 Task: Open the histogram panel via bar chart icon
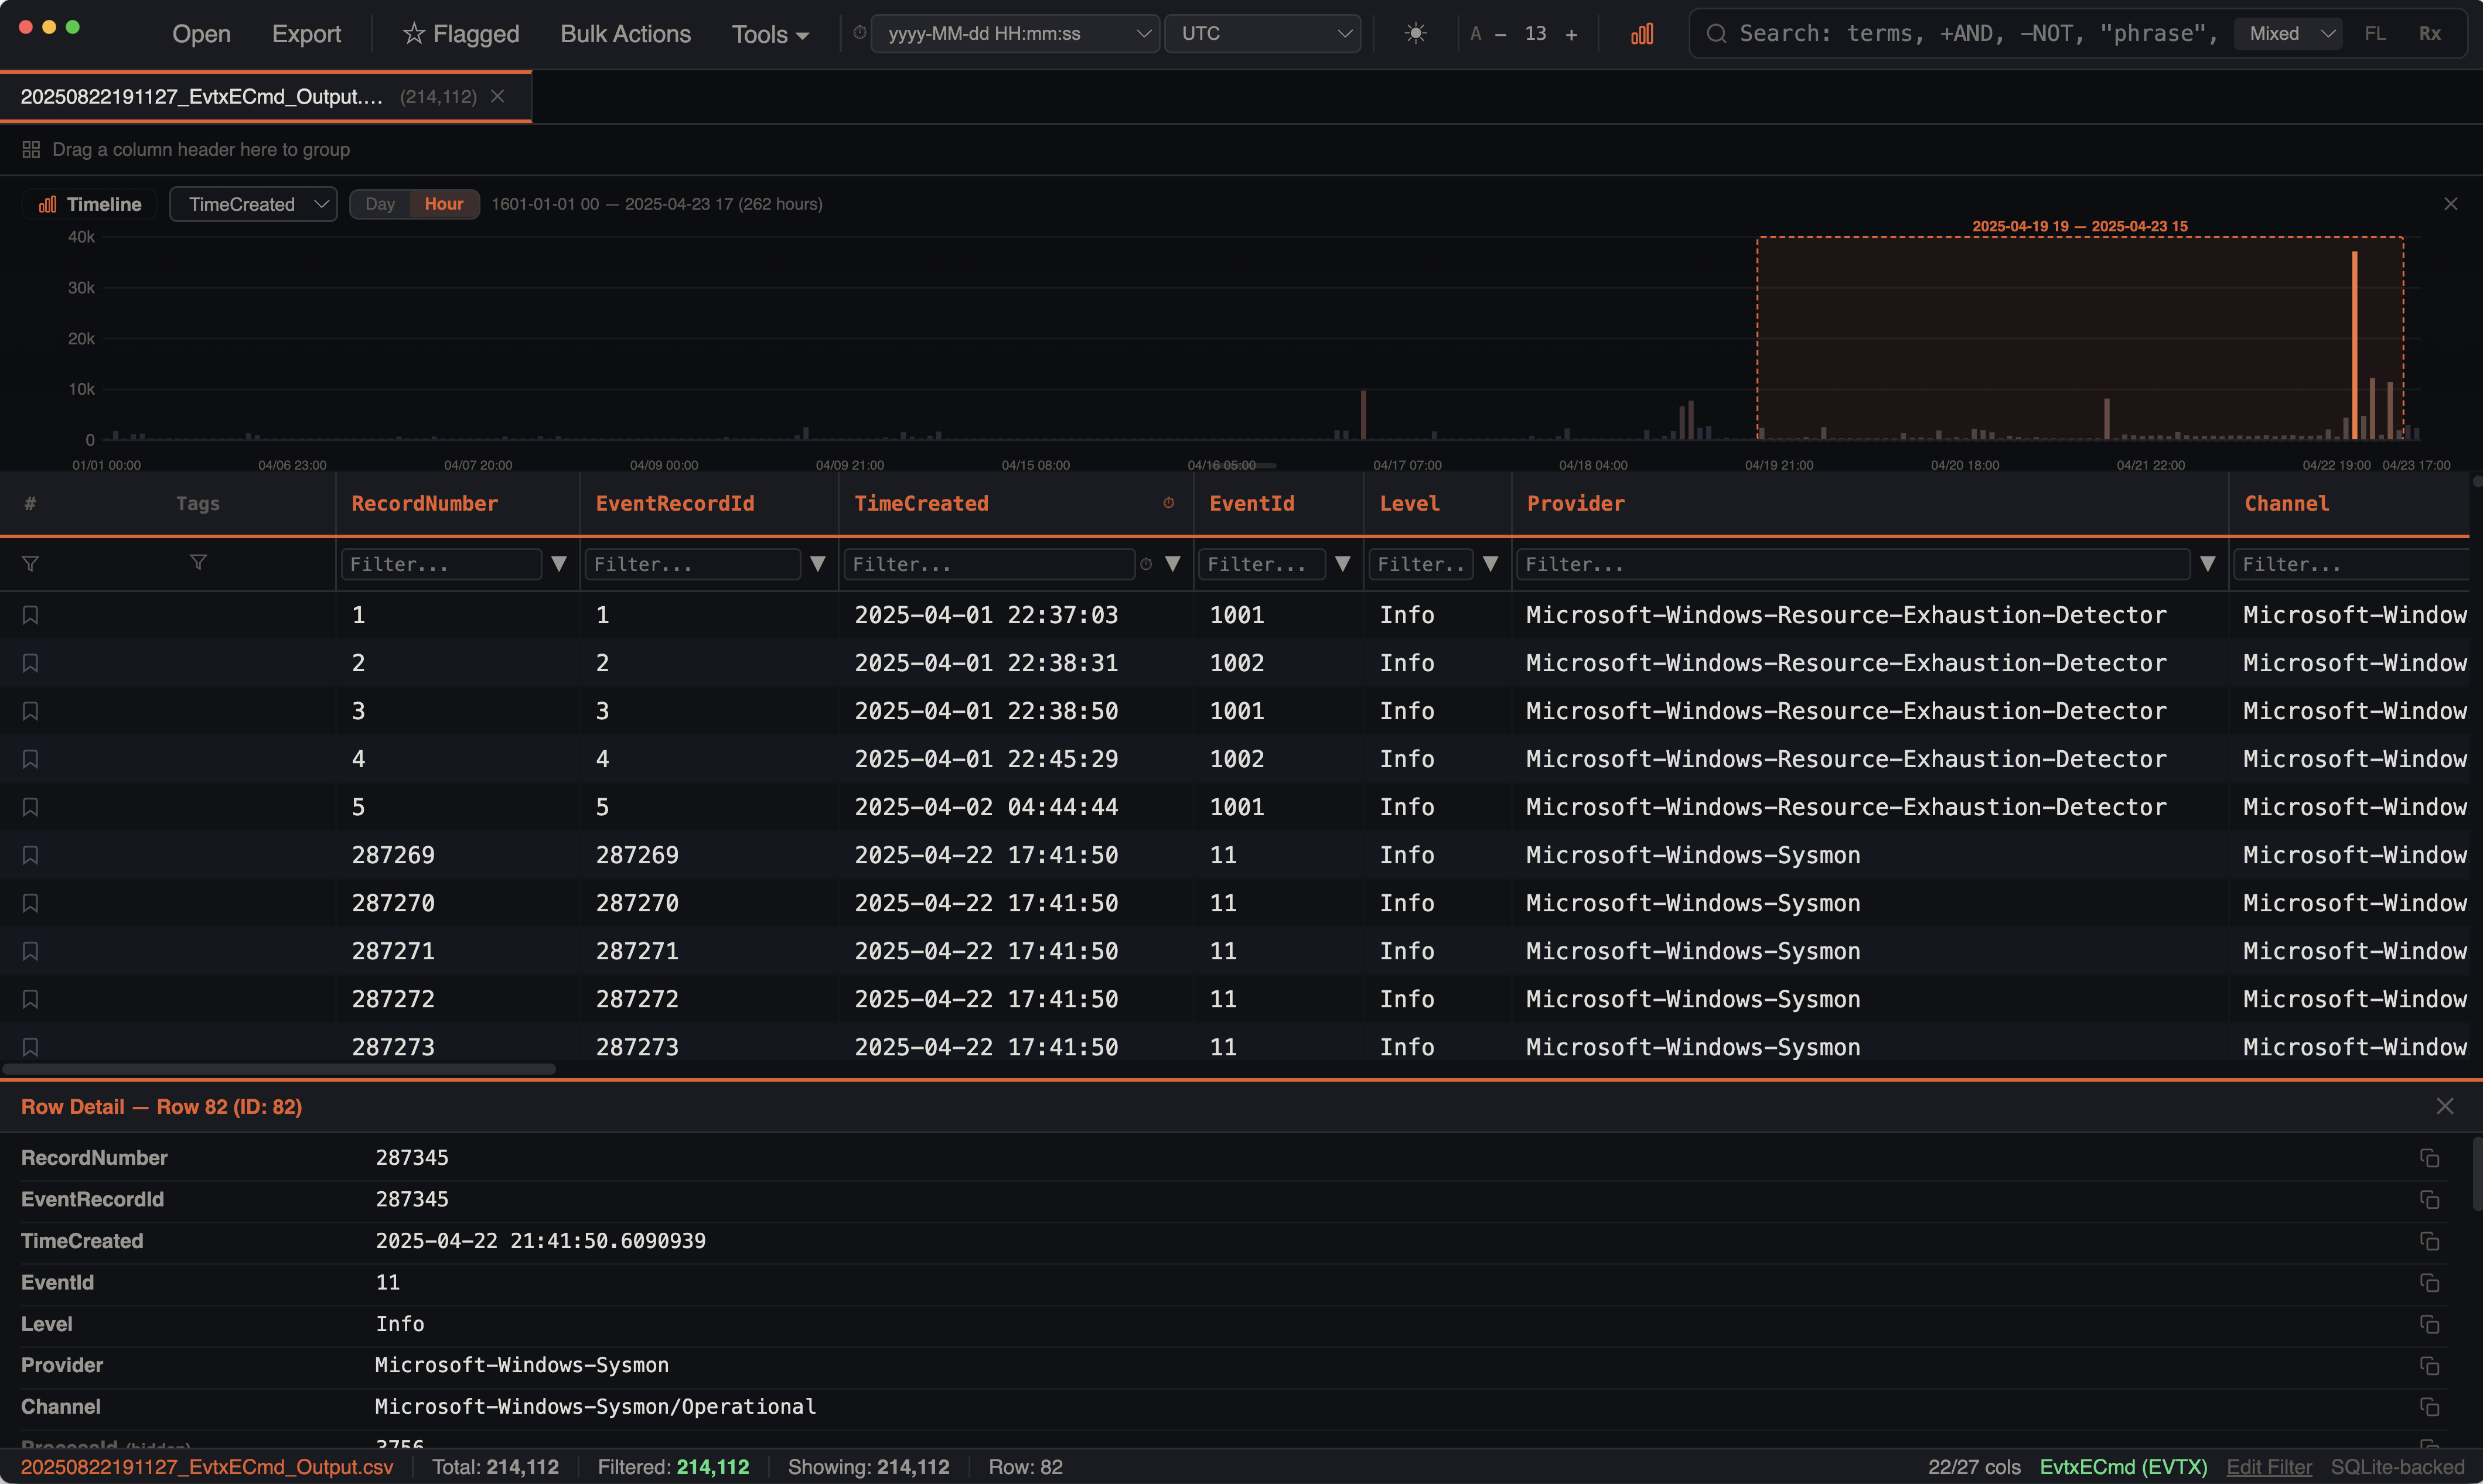1642,33
